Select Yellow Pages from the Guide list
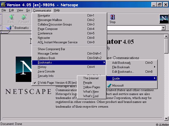The image size is (169, 126). 91,87
